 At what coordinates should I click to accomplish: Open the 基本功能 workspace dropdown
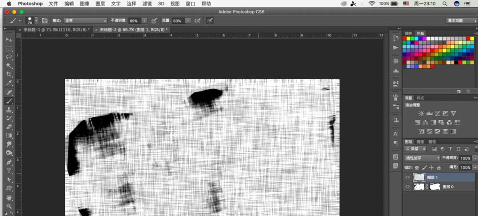[x=461, y=21]
